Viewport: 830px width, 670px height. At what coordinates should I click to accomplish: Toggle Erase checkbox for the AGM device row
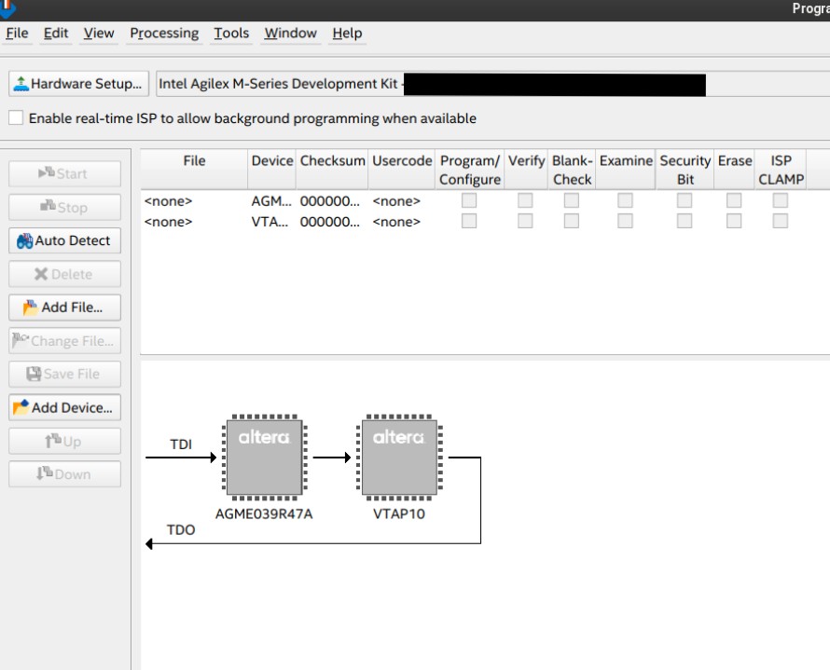pyautogui.click(x=735, y=200)
